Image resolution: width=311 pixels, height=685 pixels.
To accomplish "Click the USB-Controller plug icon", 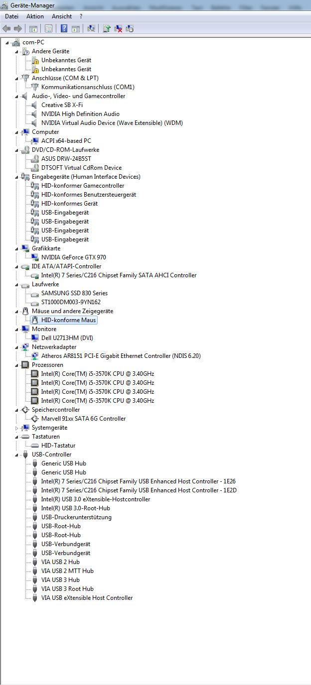I will pyautogui.click(x=25, y=455).
